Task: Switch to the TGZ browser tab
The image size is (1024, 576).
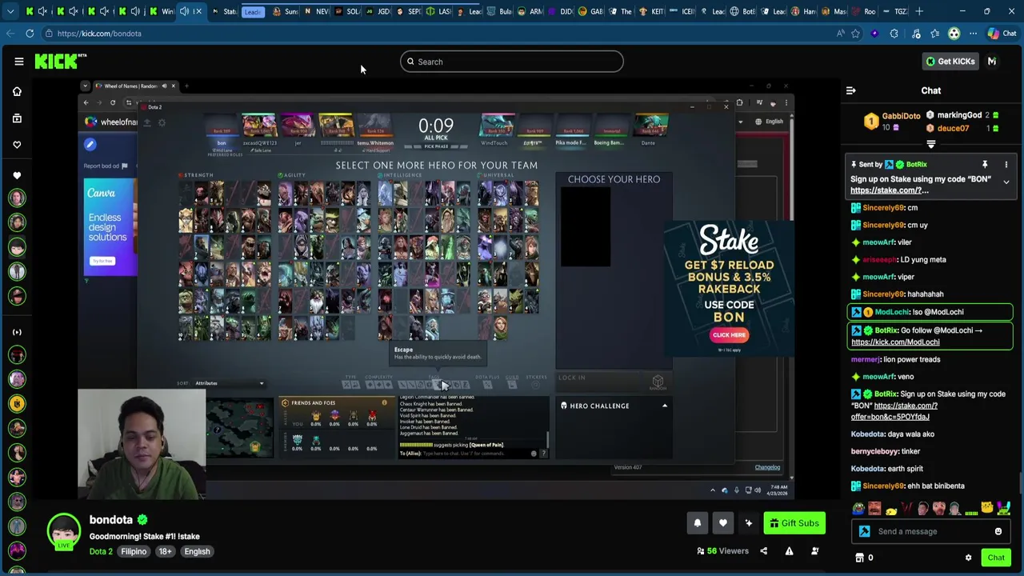Action: (895, 11)
